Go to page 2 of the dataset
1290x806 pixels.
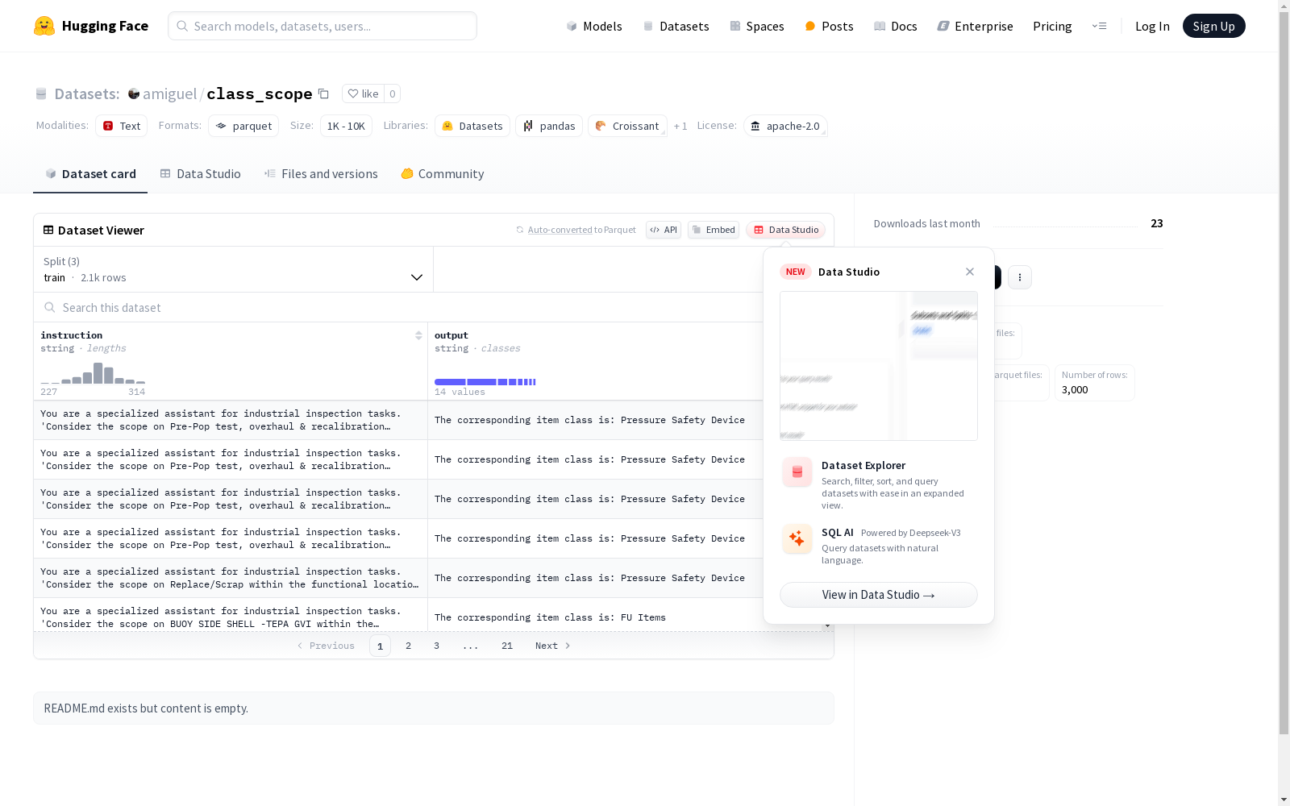(x=409, y=646)
